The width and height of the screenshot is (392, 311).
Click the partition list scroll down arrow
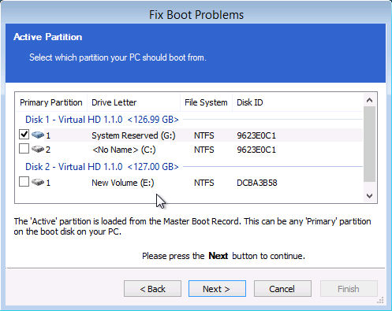tap(369, 196)
